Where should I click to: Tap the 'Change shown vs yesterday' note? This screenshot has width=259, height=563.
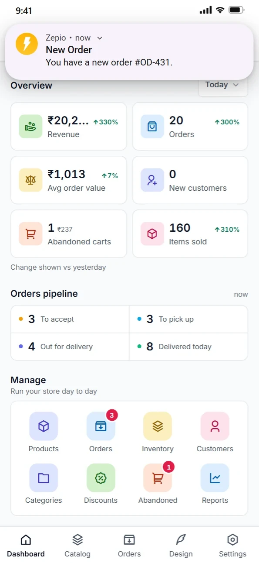(58, 267)
